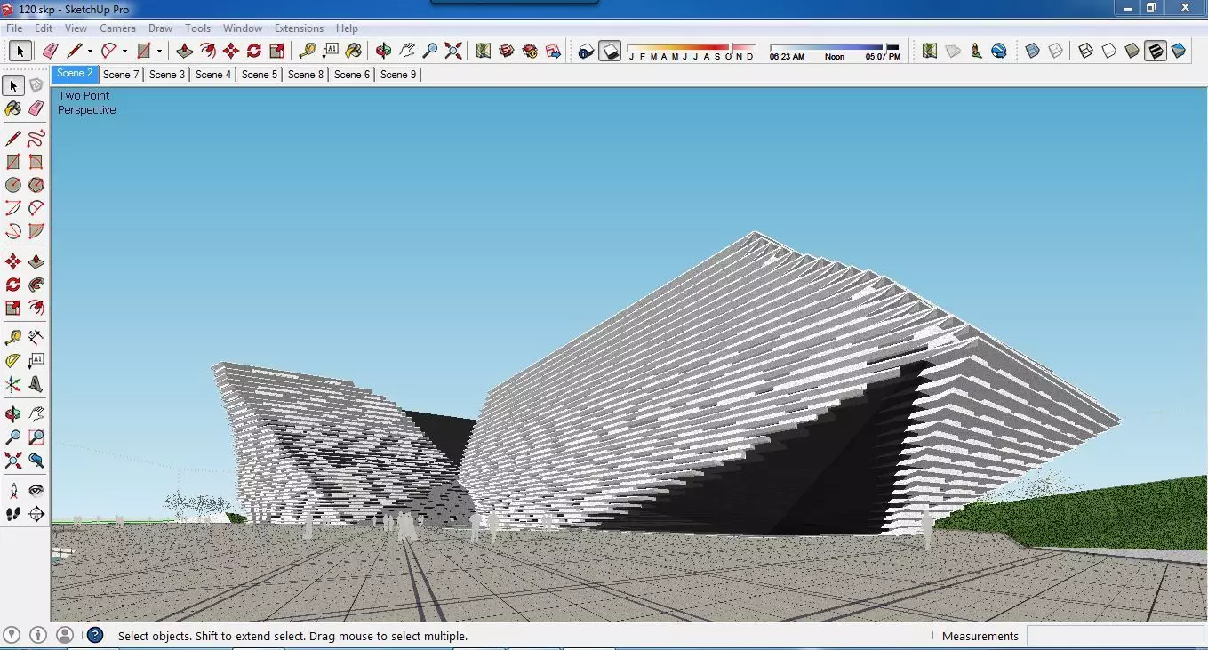This screenshot has height=650, width=1208.
Task: Click the Previous view icon
Action: tap(36, 461)
